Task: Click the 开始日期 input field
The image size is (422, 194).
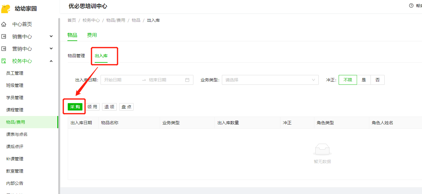Action: point(121,80)
